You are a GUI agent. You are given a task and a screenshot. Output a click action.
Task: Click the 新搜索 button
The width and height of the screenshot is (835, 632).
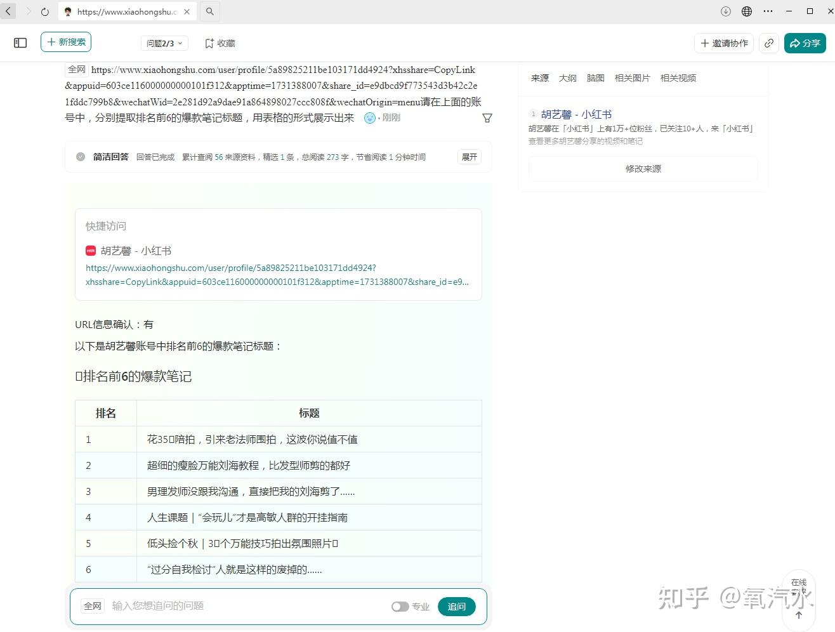coord(66,42)
